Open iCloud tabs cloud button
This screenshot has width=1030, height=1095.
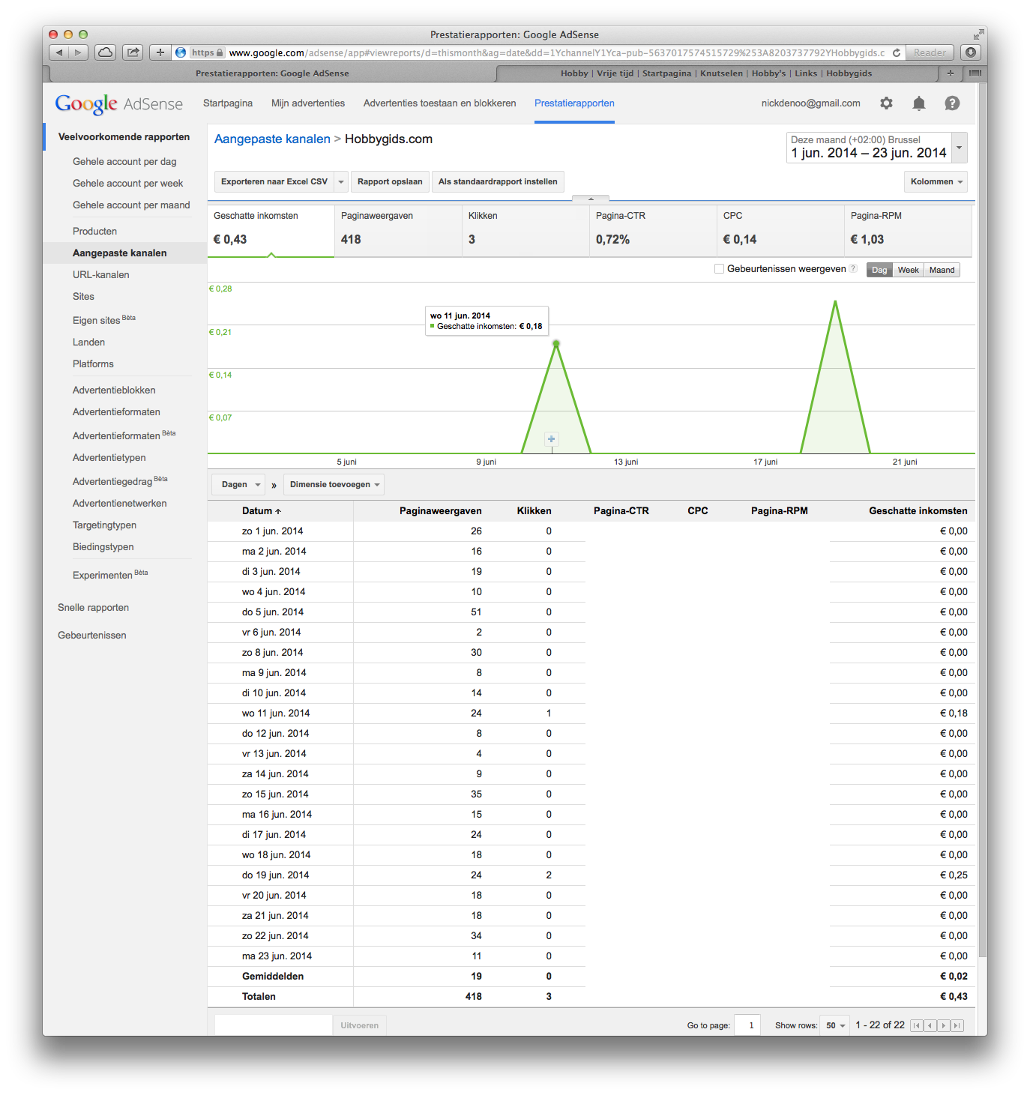coord(106,52)
